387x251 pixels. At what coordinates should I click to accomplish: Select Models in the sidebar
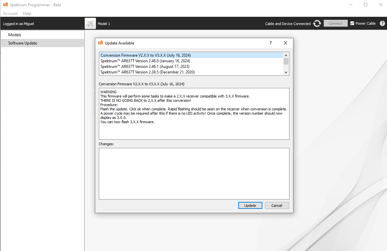[15, 35]
